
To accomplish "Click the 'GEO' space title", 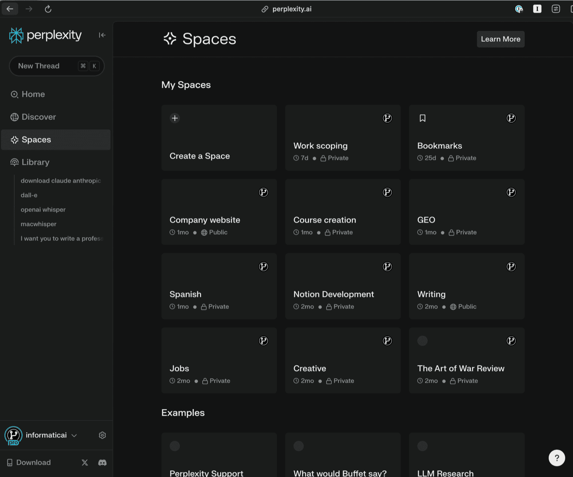I will 426,220.
